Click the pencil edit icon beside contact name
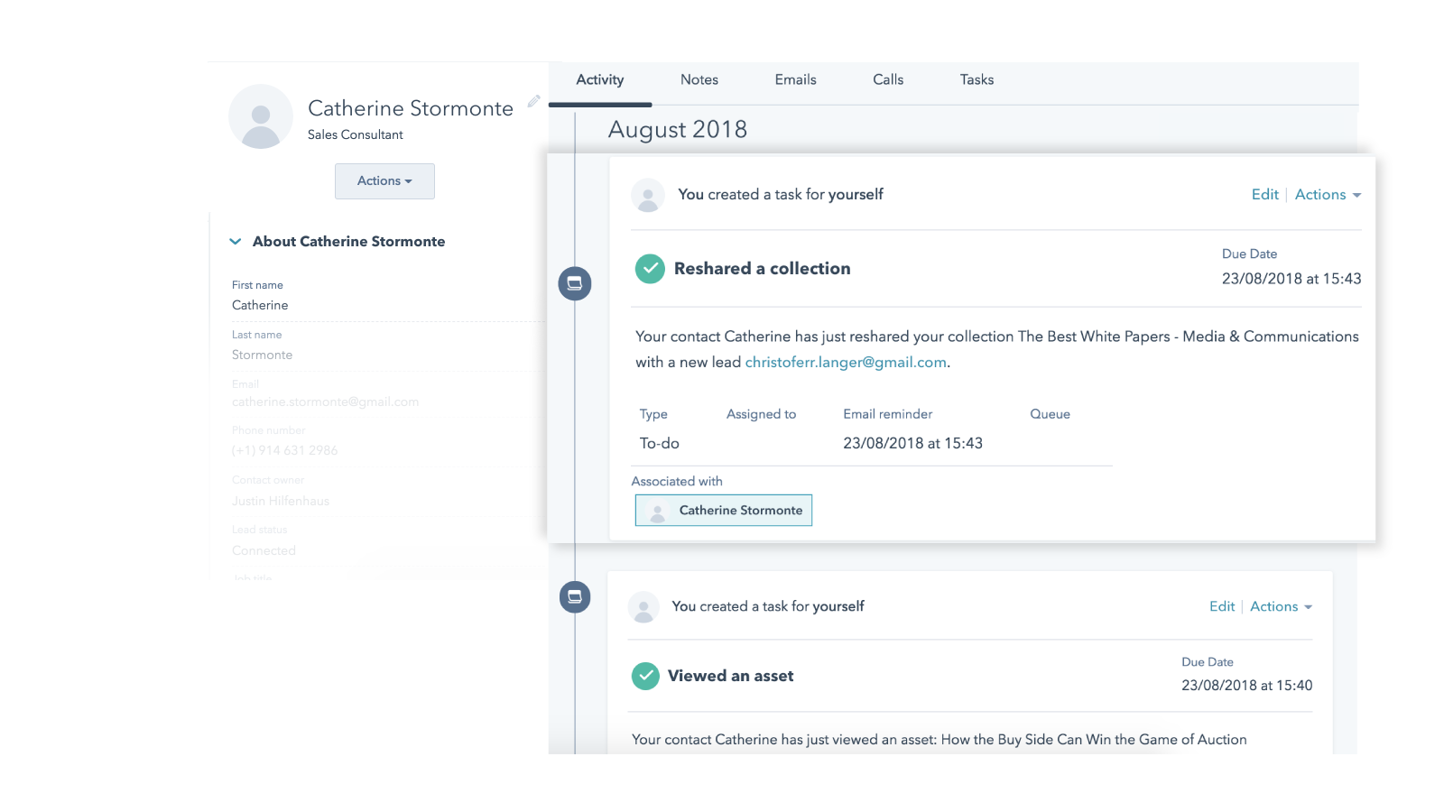The image size is (1444, 812). pos(533,101)
